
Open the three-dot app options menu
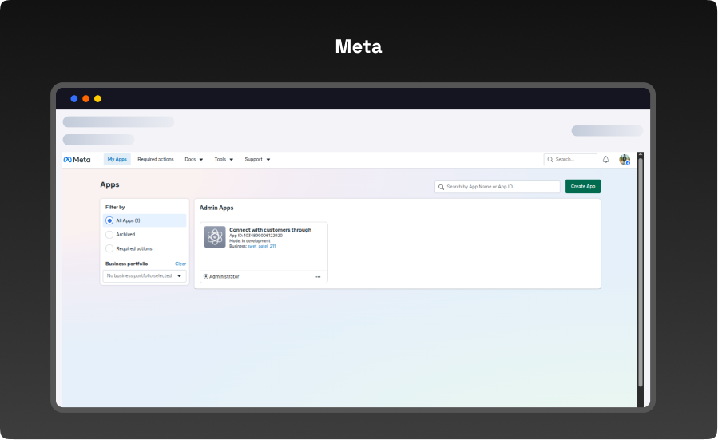pos(318,276)
